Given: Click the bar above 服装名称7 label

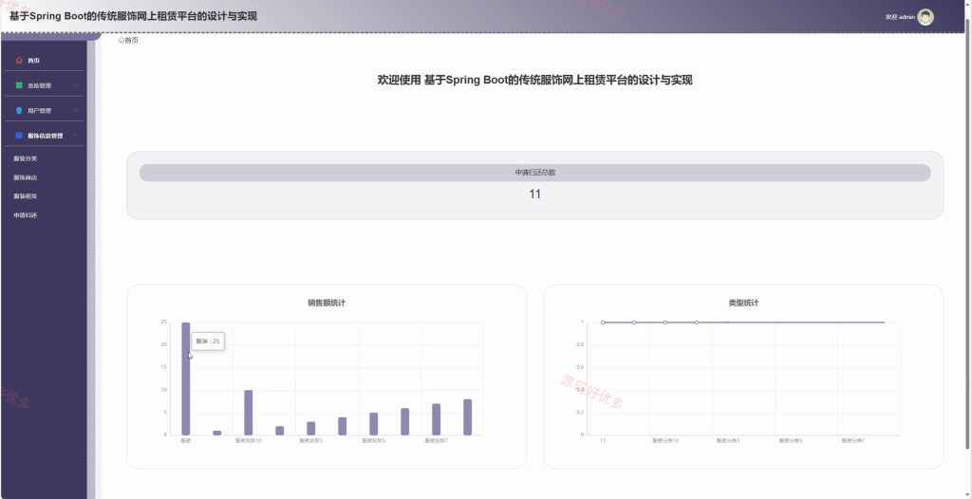Looking at the screenshot, I should (436, 419).
